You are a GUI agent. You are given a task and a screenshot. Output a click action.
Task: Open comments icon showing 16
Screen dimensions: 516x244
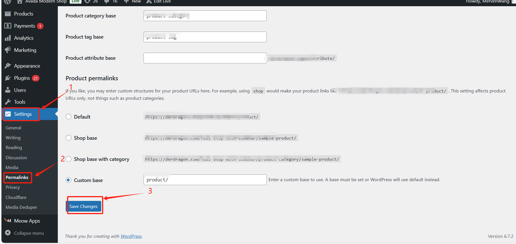coord(107,1)
